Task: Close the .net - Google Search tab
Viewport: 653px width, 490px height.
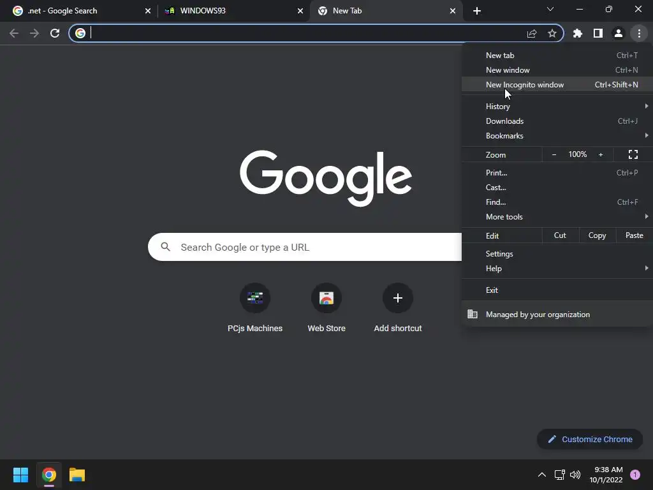Action: point(148,11)
